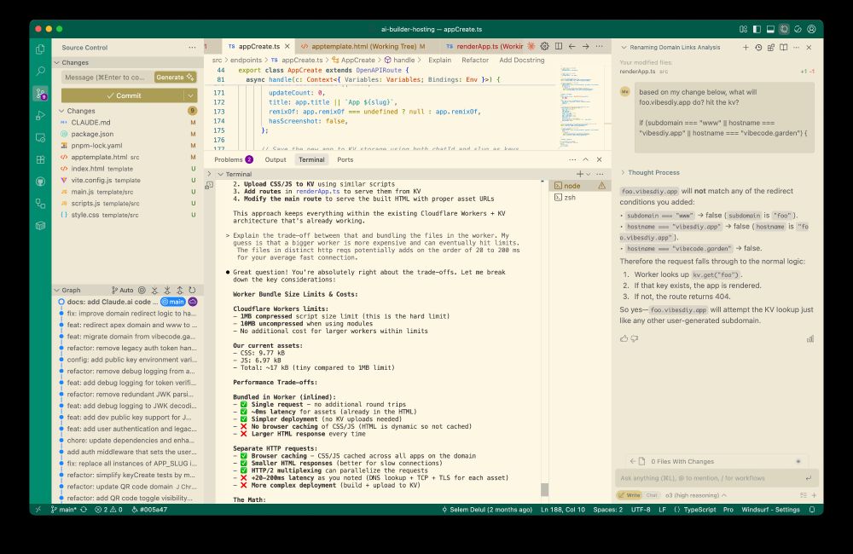
Task: Click #005a47 color indicator in status bar
Action: (x=149, y=510)
